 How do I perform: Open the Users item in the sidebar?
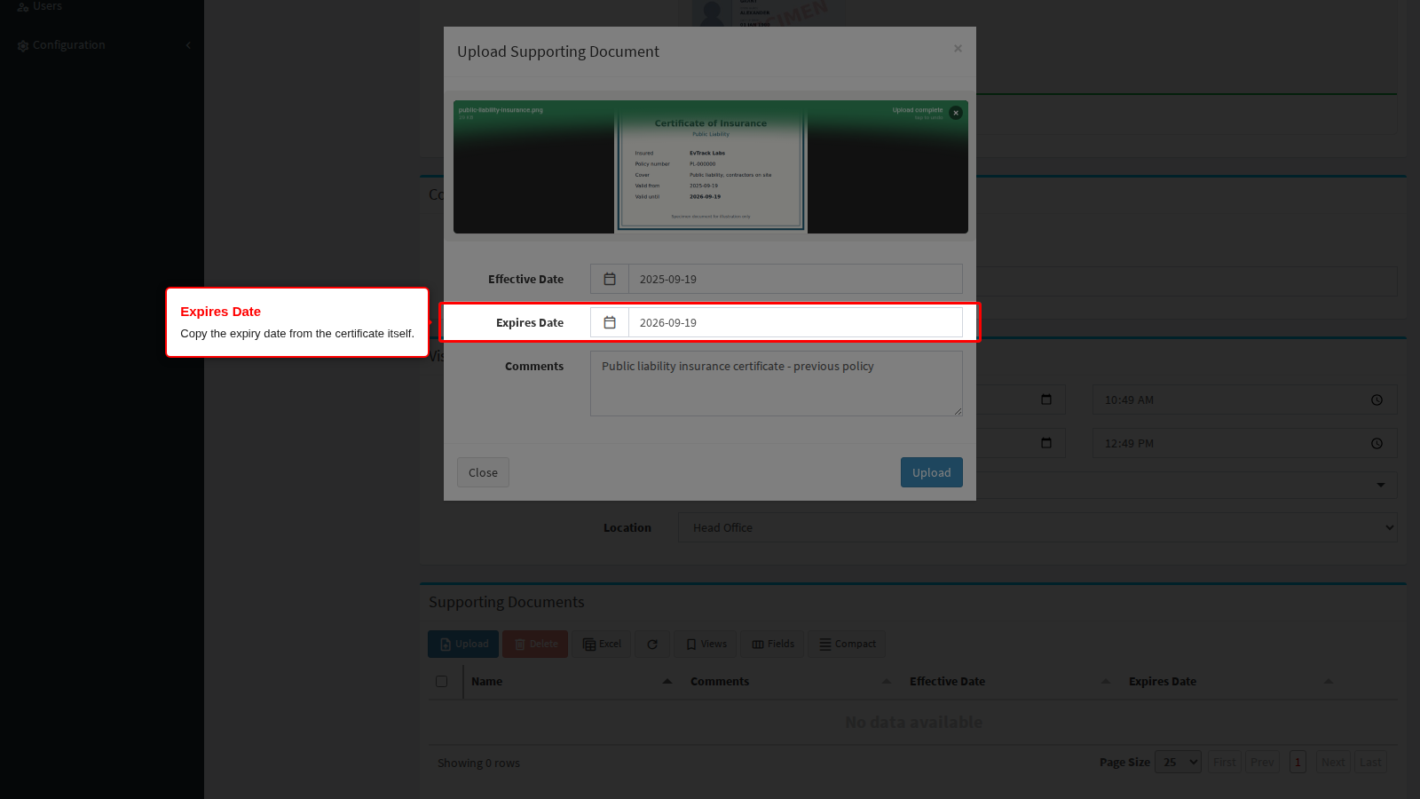47,6
